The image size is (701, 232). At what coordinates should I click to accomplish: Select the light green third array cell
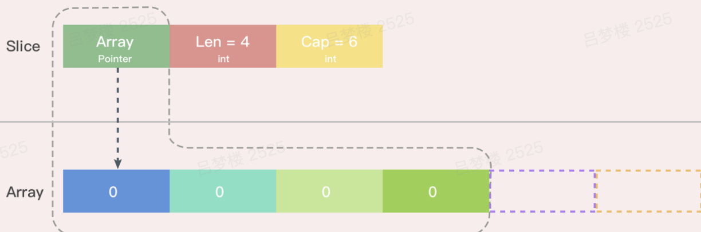(329, 191)
